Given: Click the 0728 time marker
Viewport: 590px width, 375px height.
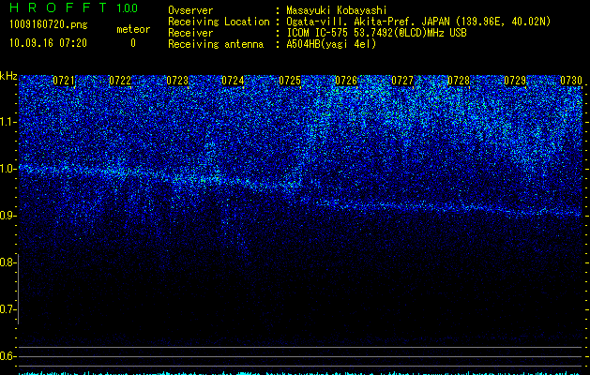Looking at the screenshot, I should pos(459,81).
